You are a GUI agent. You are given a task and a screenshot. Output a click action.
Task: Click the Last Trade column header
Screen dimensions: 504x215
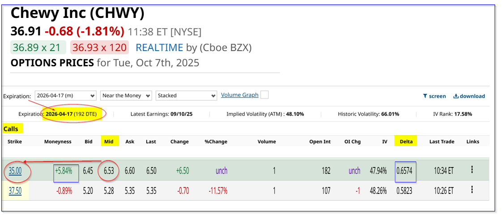coord(441,142)
